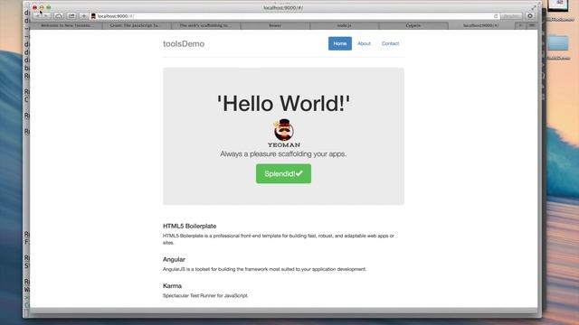Open the Share toolbar icon
The height and width of the screenshot is (325, 579).
[71, 16]
